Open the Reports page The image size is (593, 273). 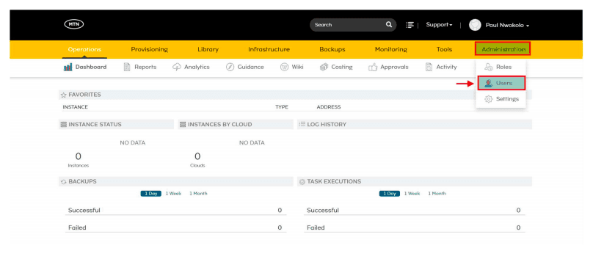[x=140, y=67]
